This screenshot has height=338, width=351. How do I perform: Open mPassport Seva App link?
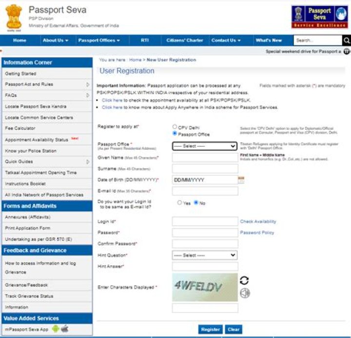click(27, 329)
